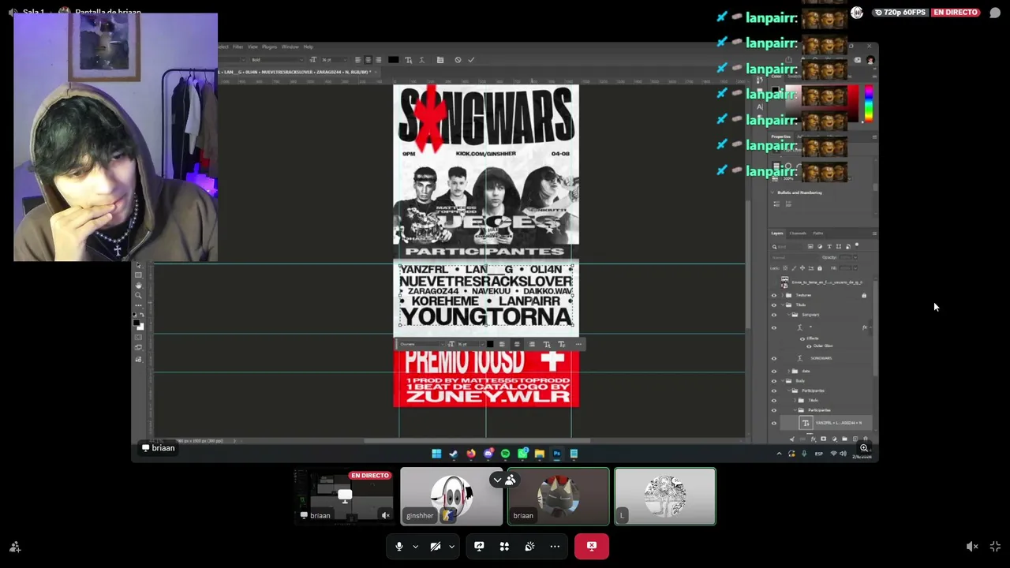
Task: Switch to the Channels tab
Action: pos(798,234)
